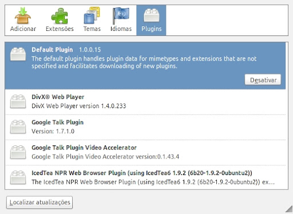Click the Desativar button

point(263,80)
